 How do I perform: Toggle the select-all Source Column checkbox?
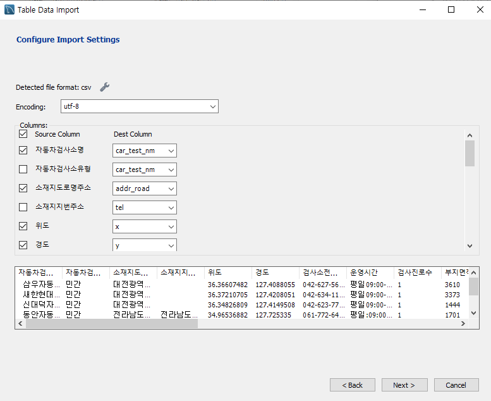click(x=23, y=134)
